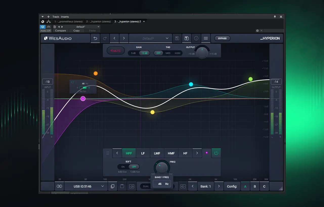Click the link channels icon beside USB ID

click(59, 186)
